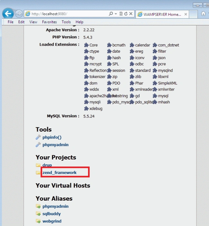Click the mysqlnd extension name
Screen dimensions: 209x226
tap(165, 71)
